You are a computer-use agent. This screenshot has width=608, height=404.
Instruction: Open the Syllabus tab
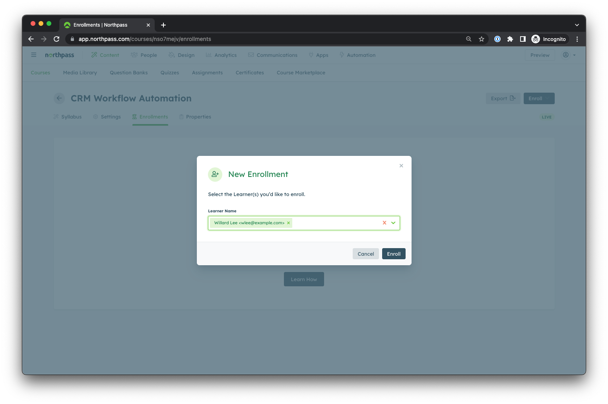coord(72,117)
